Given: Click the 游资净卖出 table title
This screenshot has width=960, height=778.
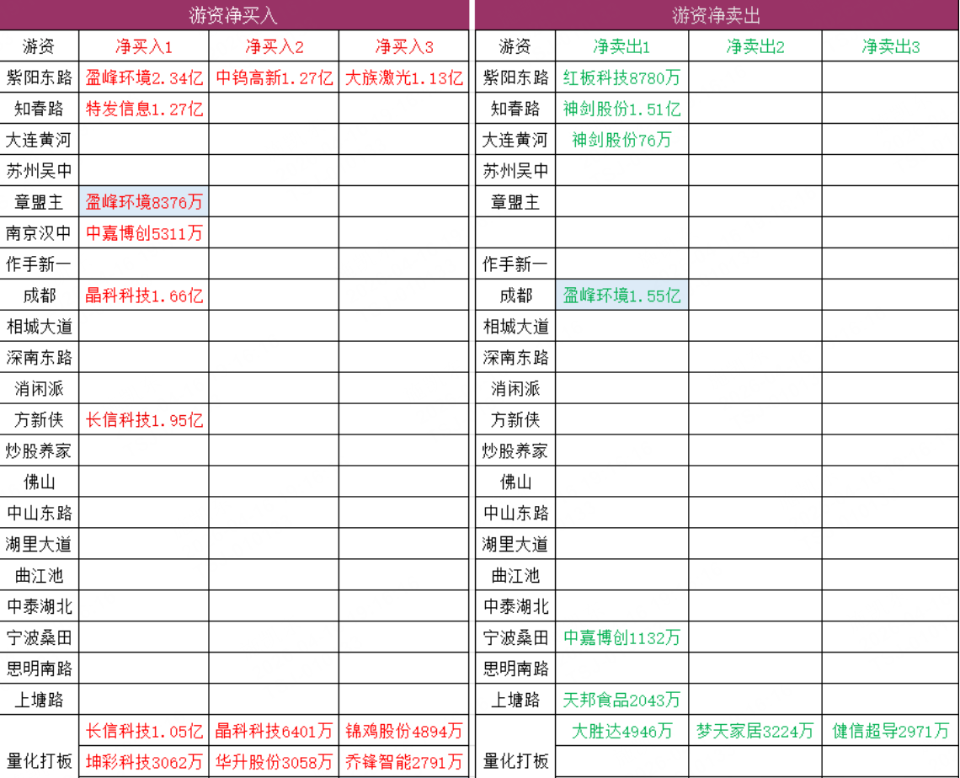Looking at the screenshot, I should pos(717,15).
